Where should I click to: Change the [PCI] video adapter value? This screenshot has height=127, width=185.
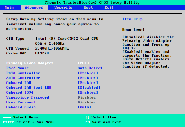83,63
